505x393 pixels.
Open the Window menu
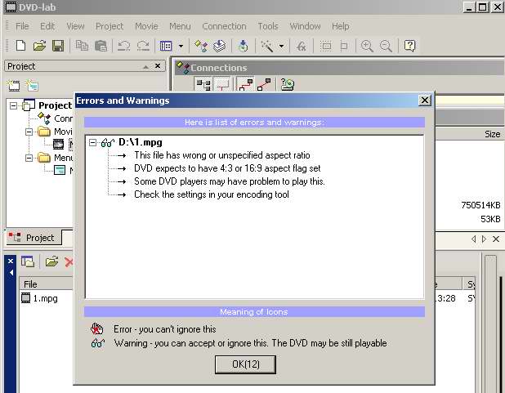[305, 26]
